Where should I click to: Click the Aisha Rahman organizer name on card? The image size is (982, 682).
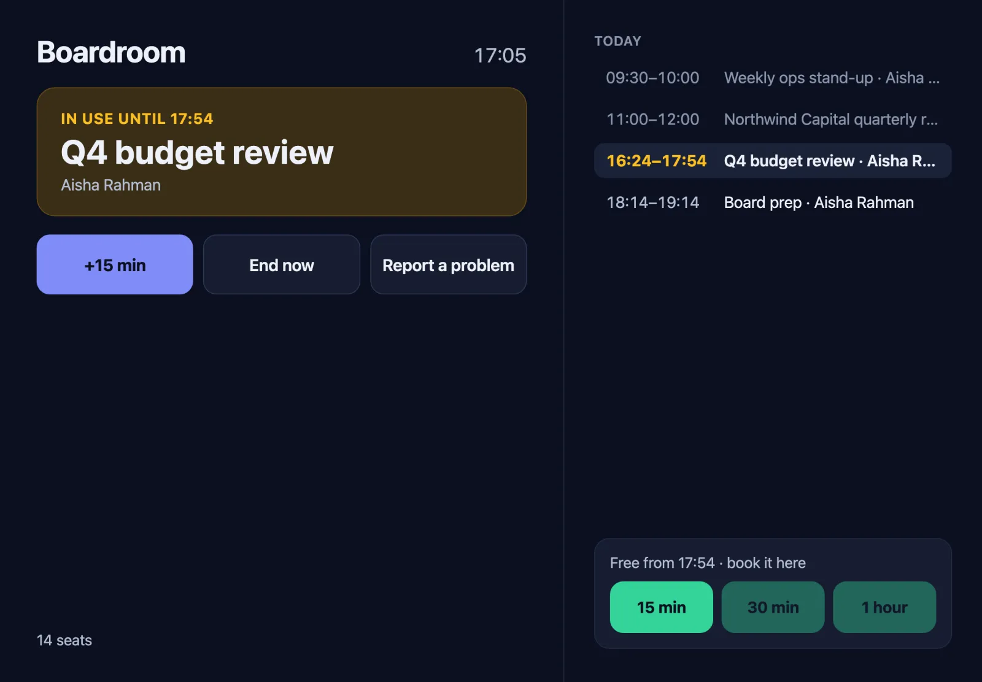click(111, 185)
